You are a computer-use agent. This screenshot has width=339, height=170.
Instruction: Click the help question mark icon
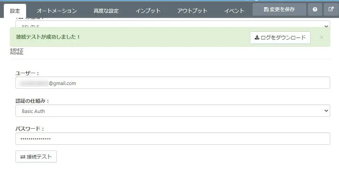315,10
